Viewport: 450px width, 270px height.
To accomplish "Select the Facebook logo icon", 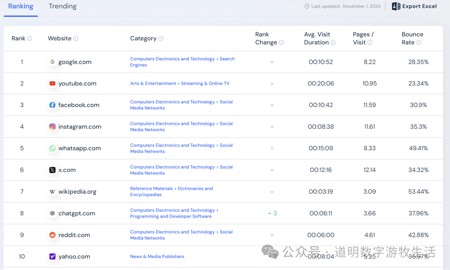I will (52, 105).
